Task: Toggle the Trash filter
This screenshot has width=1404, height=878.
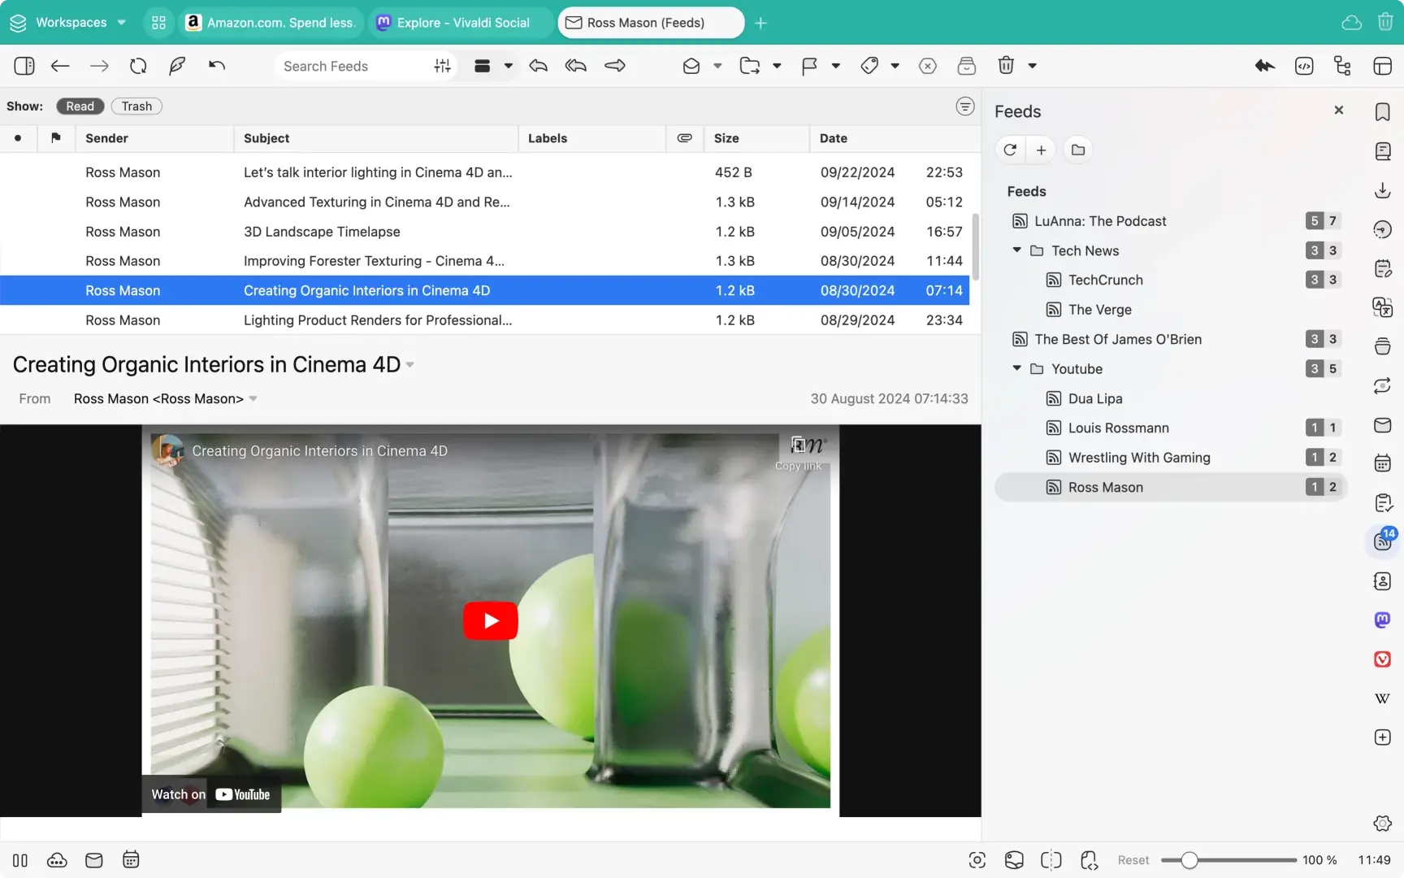Action: [136, 106]
